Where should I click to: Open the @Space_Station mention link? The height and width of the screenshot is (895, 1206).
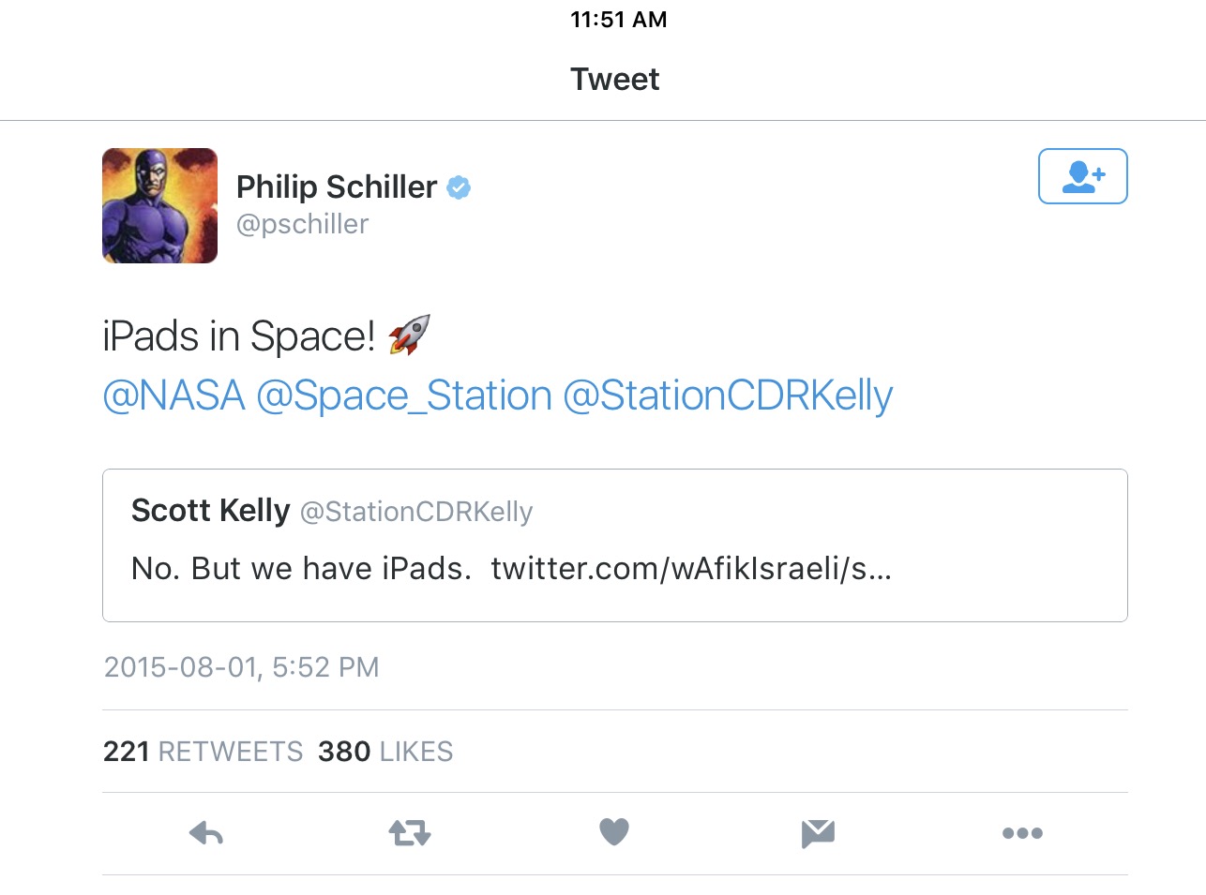click(x=404, y=395)
